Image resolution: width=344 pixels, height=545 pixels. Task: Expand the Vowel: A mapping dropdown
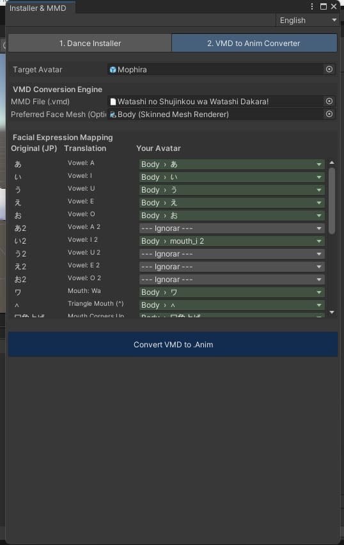(x=231, y=164)
